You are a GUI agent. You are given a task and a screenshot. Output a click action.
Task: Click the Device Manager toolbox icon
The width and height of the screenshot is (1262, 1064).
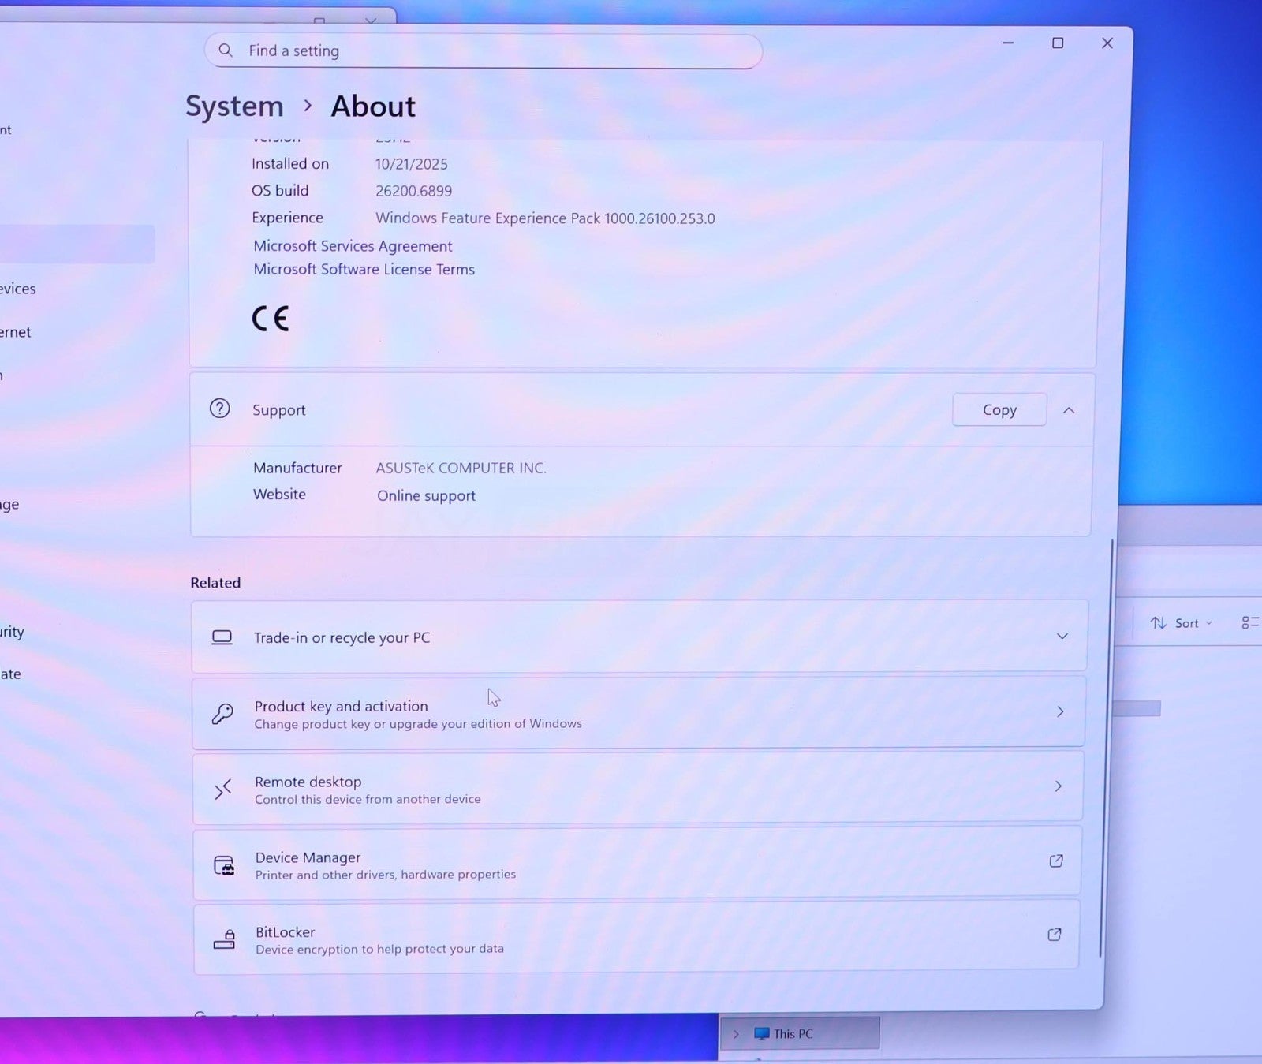[224, 865]
